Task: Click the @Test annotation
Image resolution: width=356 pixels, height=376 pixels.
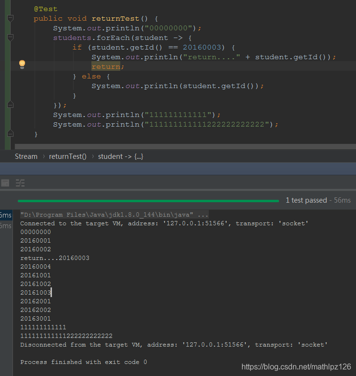Action: point(46,9)
